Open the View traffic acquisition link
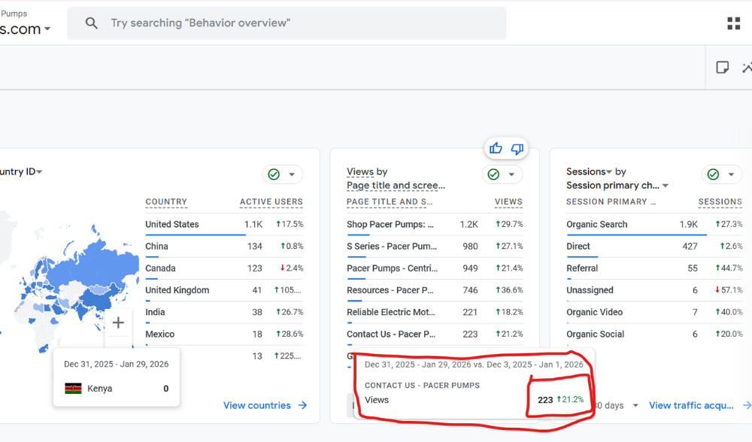The image size is (752, 442). tap(691, 405)
